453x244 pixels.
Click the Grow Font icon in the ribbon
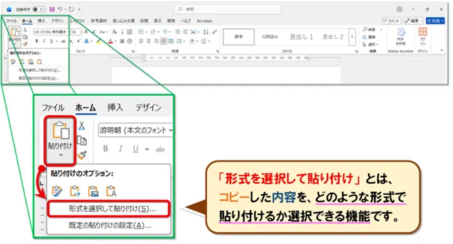coord(86,32)
